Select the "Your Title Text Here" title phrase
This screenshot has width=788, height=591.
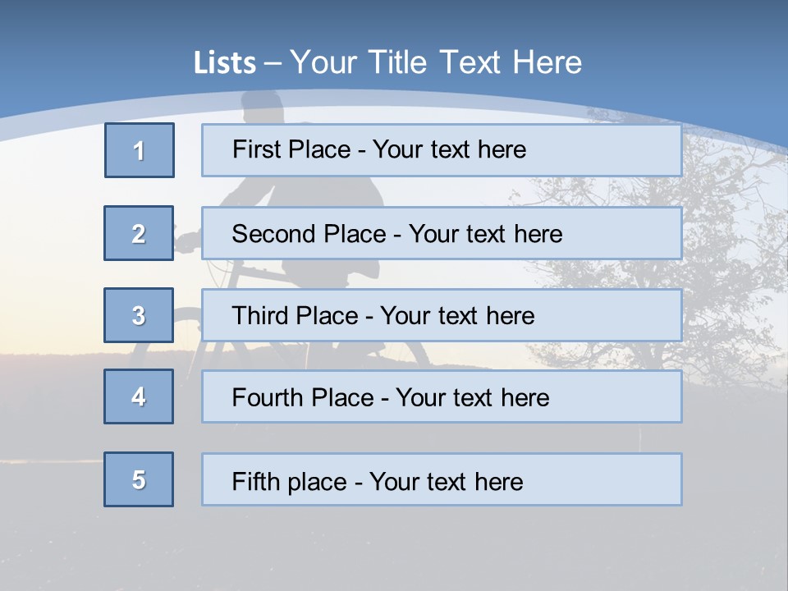pos(436,62)
